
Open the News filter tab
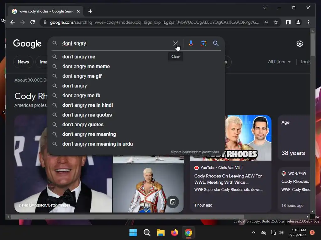[23, 62]
